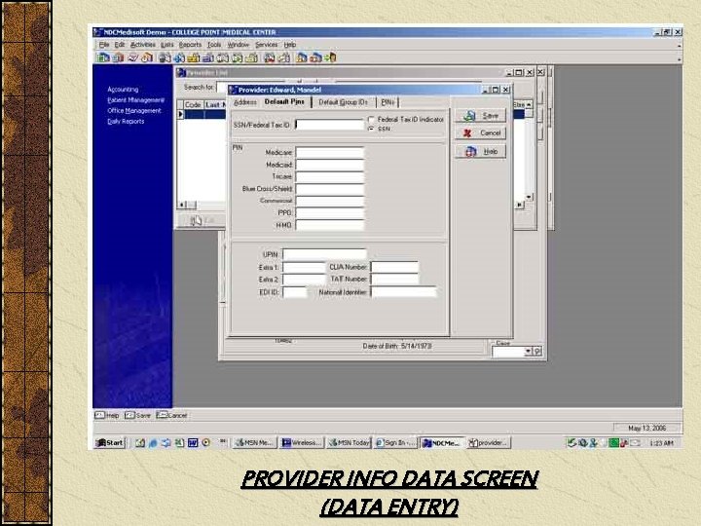Click the status bar Help key icon
Image resolution: width=701 pixels, height=526 pixels.
coord(99,416)
